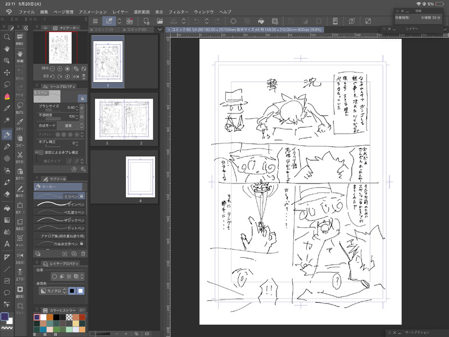Select the Zoom magnifier tool
The width and height of the screenshot is (449, 337).
7,37
